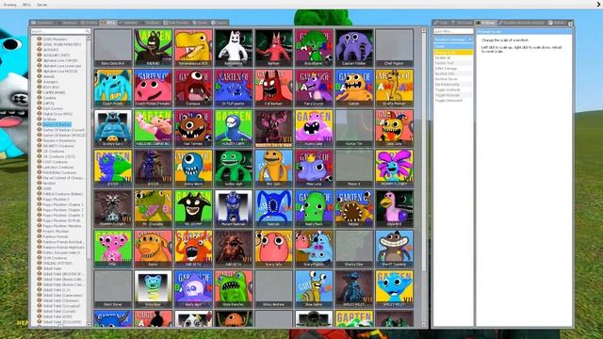Spawn the purple-petal Mommy Flower NPC
This screenshot has width=603, height=339.
394,169
